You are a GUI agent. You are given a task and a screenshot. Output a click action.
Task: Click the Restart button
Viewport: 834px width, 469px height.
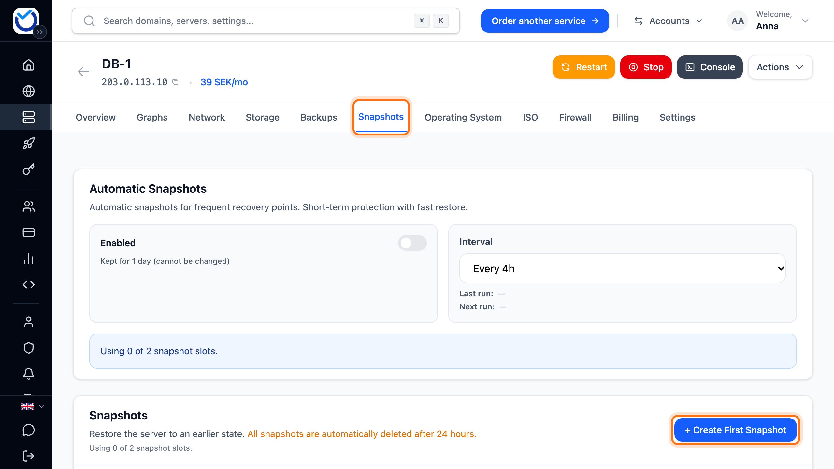click(x=583, y=67)
